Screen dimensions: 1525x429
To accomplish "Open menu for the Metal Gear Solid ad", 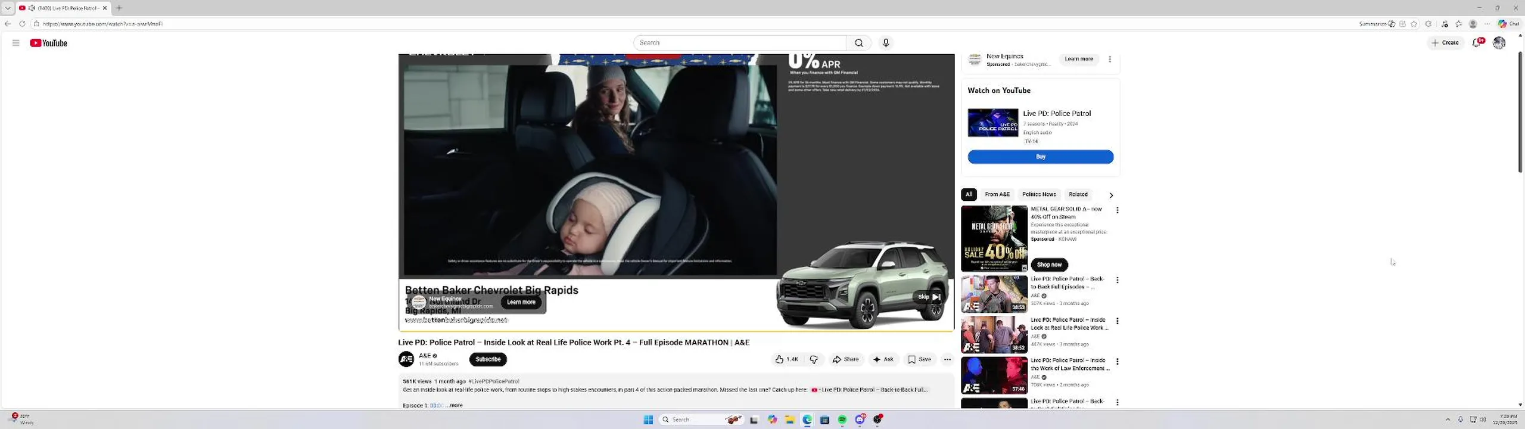I will pos(1117,210).
